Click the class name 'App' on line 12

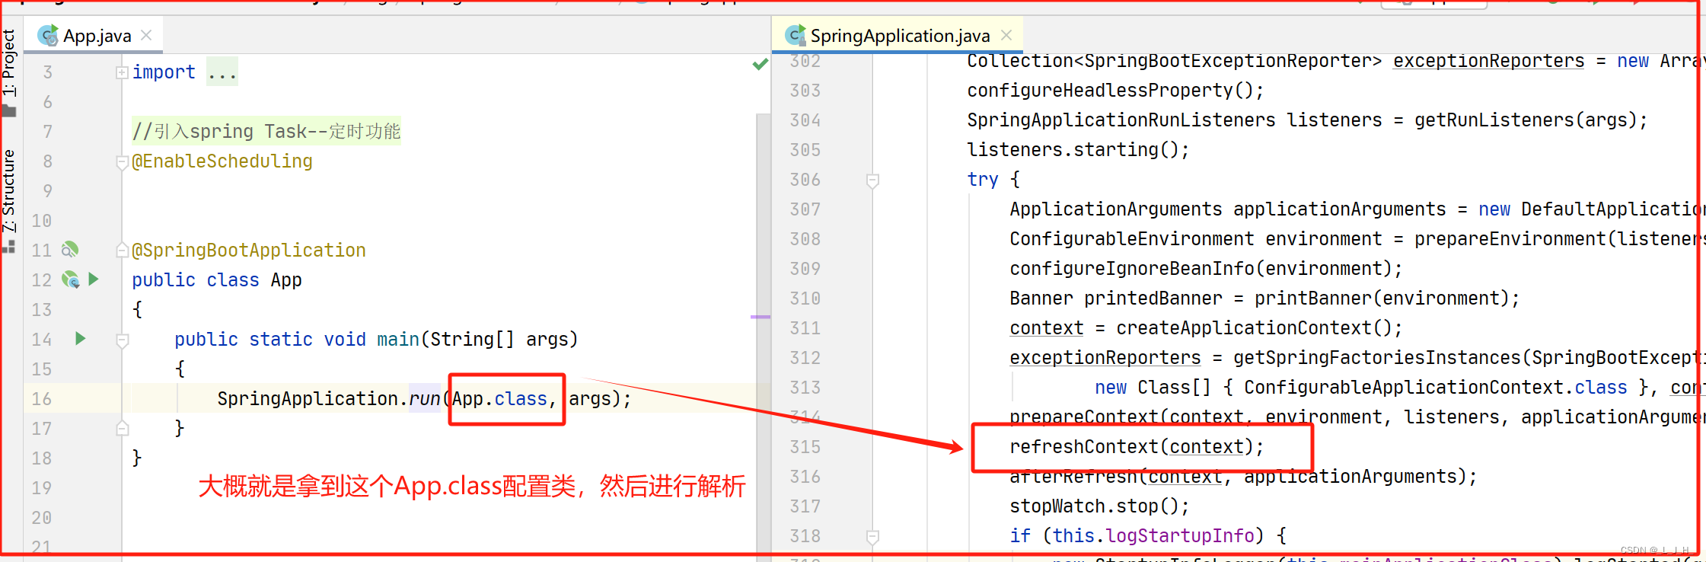click(286, 280)
